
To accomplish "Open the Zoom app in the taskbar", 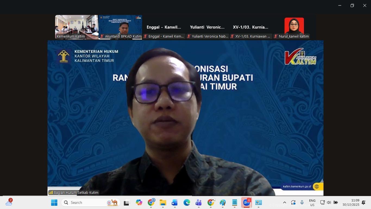I will tap(246, 203).
